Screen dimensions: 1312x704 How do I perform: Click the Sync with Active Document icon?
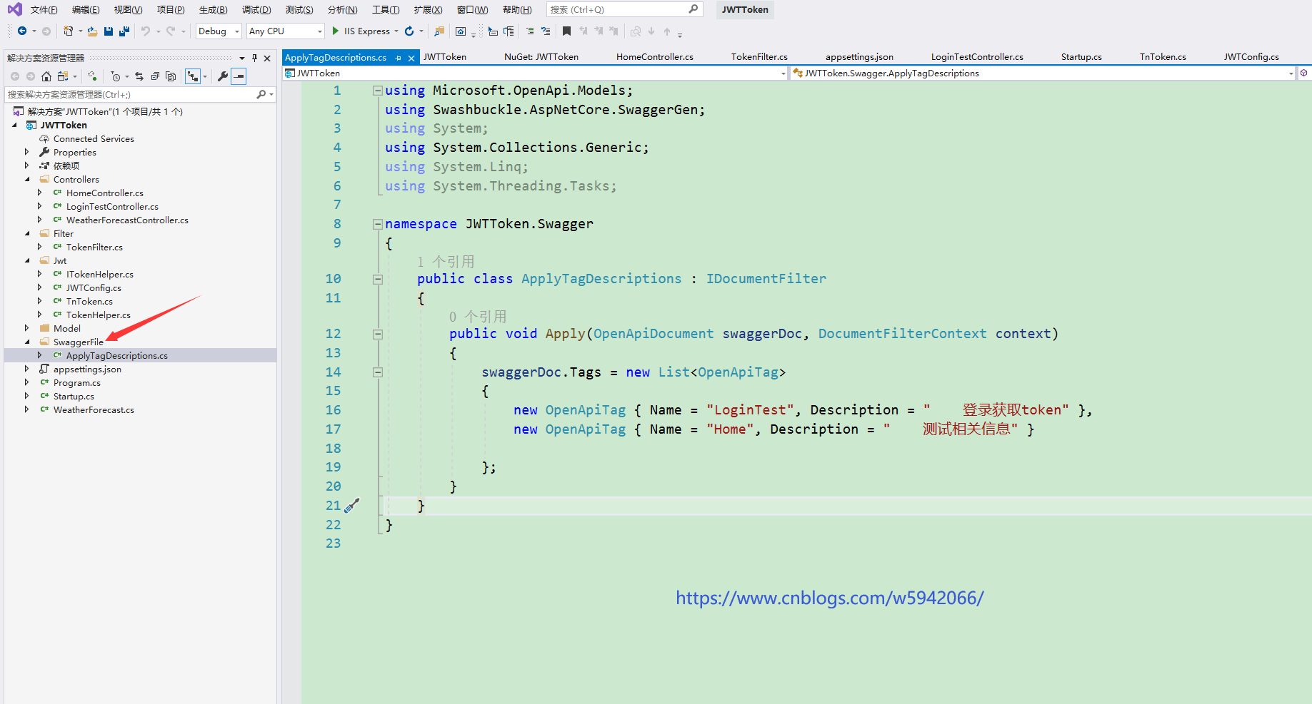click(139, 76)
